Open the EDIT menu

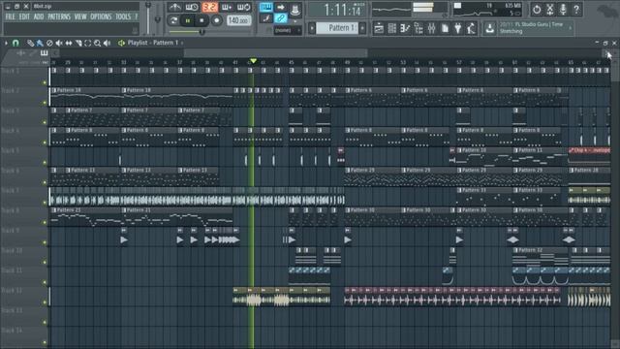pyautogui.click(x=24, y=16)
